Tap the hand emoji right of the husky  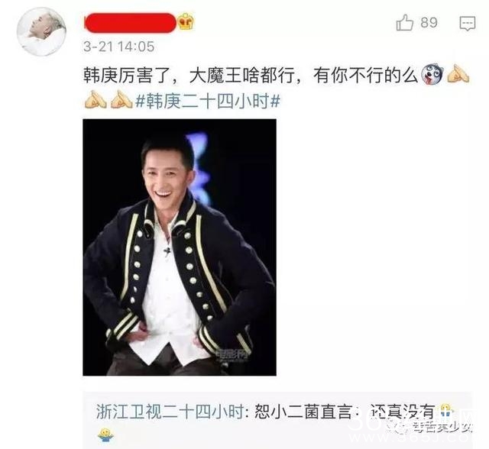[458, 74]
